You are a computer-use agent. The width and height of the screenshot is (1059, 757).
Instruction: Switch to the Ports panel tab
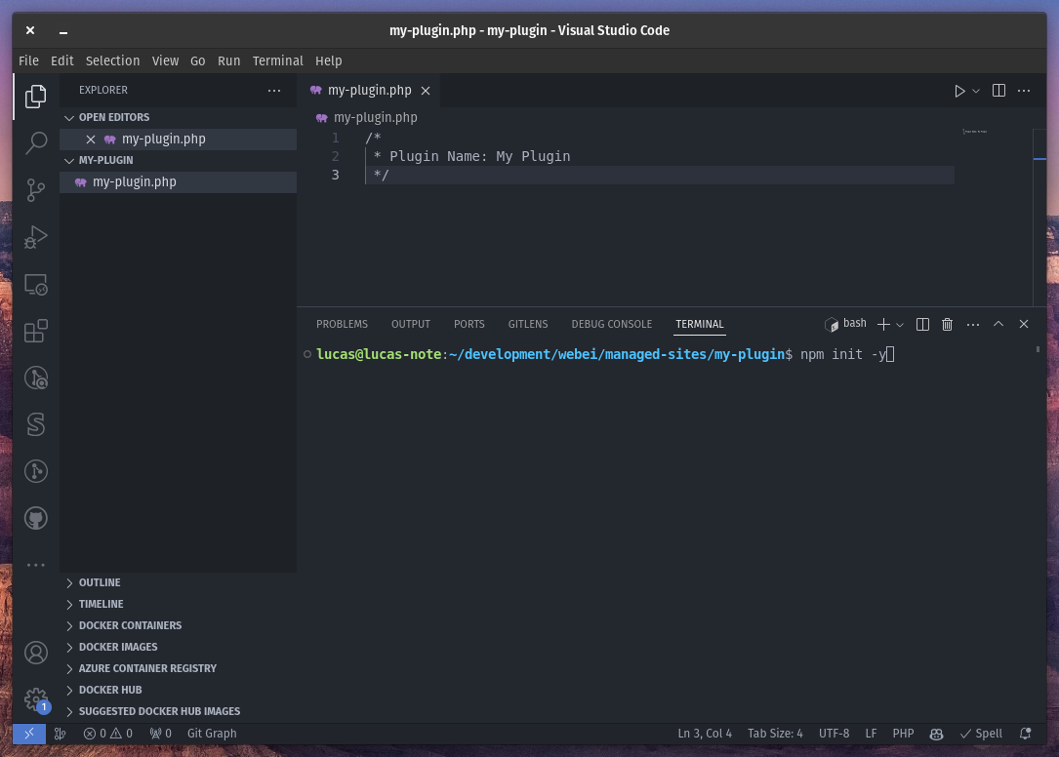pos(469,324)
